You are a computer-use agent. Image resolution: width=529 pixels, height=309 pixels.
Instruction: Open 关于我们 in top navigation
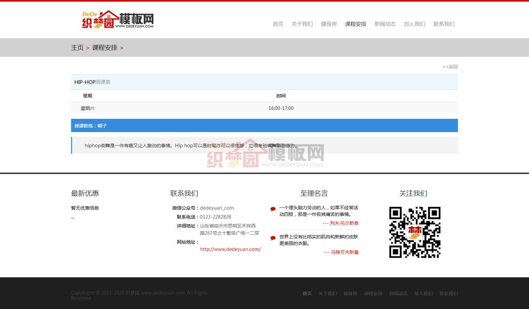(x=302, y=24)
